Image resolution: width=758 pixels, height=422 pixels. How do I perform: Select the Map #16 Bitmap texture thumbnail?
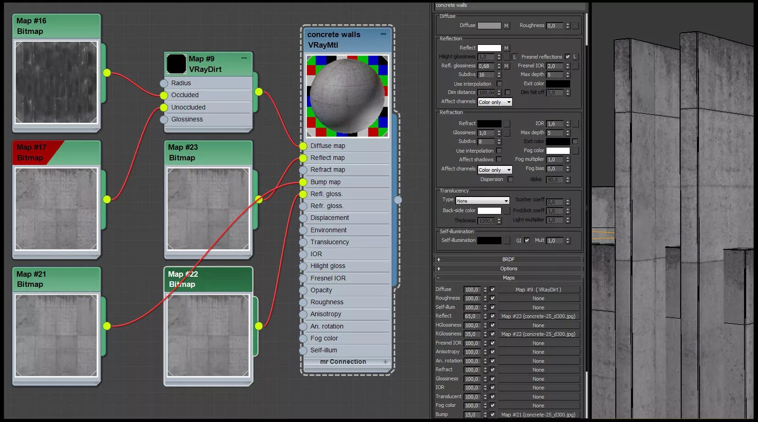56,82
